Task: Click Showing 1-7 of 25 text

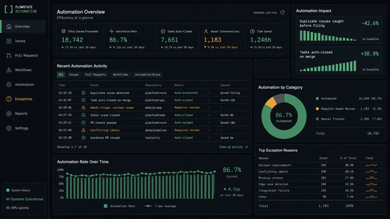Action: point(72,147)
